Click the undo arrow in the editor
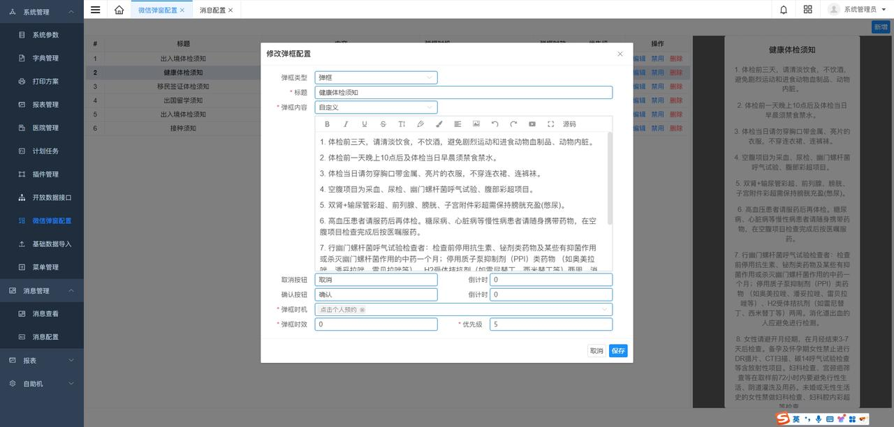894x427 pixels. click(494, 124)
